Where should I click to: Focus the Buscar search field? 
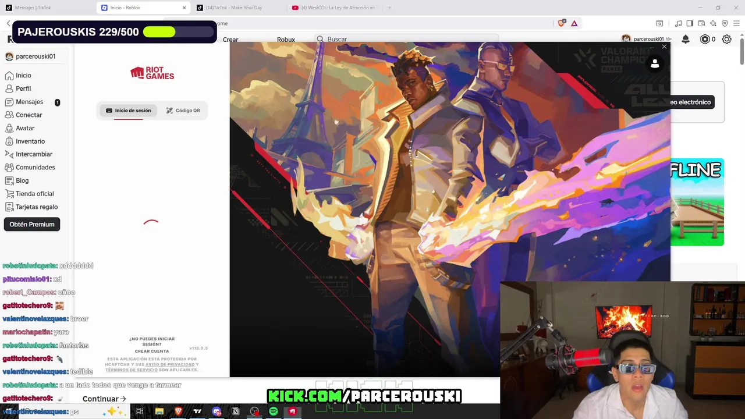406,39
